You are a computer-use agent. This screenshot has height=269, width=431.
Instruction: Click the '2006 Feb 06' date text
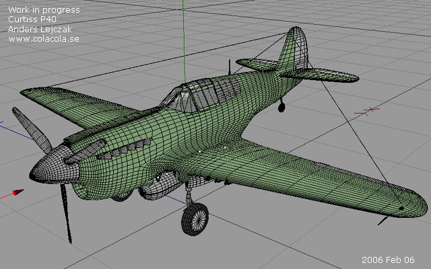tap(388, 260)
